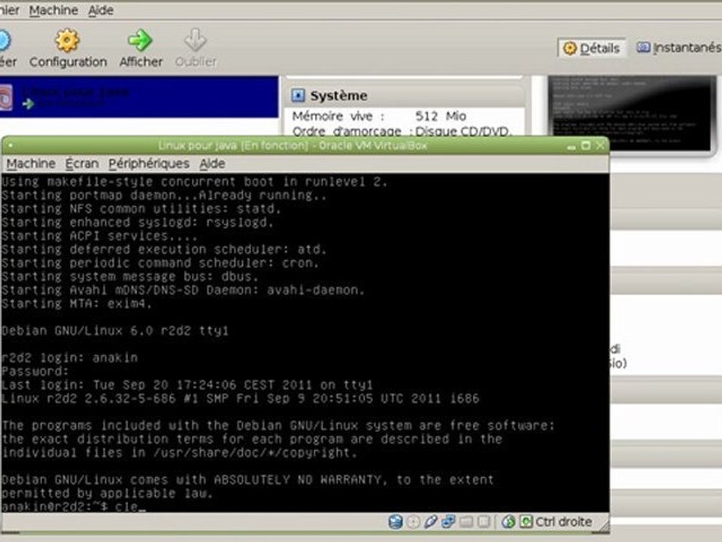This screenshot has width=722, height=542.
Task: Click the hard disk activity status icon
Action: (x=396, y=522)
